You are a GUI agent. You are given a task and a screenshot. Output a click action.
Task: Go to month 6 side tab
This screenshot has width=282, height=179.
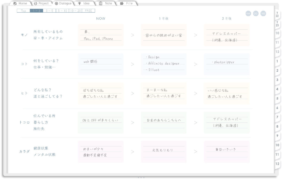pos(277,108)
